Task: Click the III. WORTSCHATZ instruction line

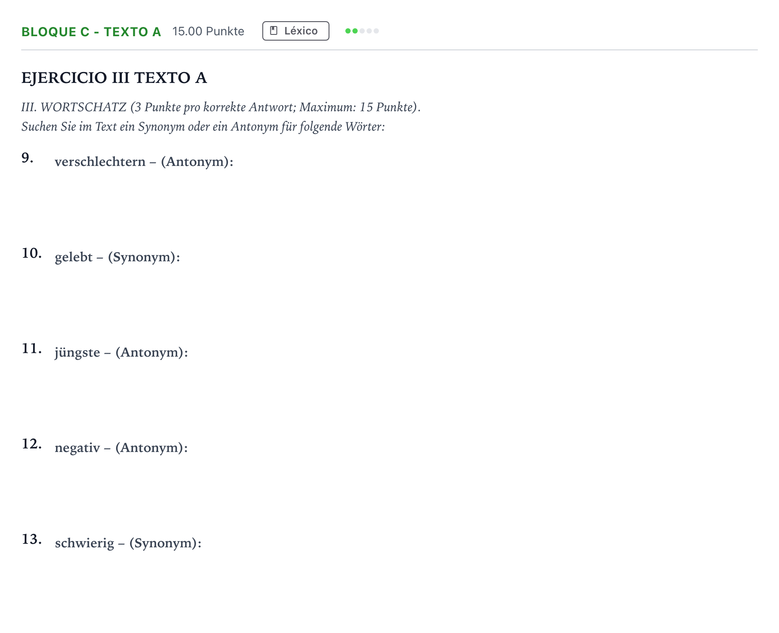Action: (221, 107)
